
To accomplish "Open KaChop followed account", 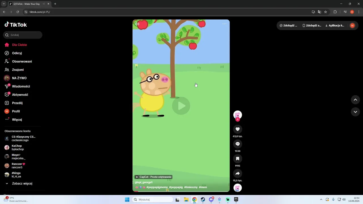I will tap(18, 148).
